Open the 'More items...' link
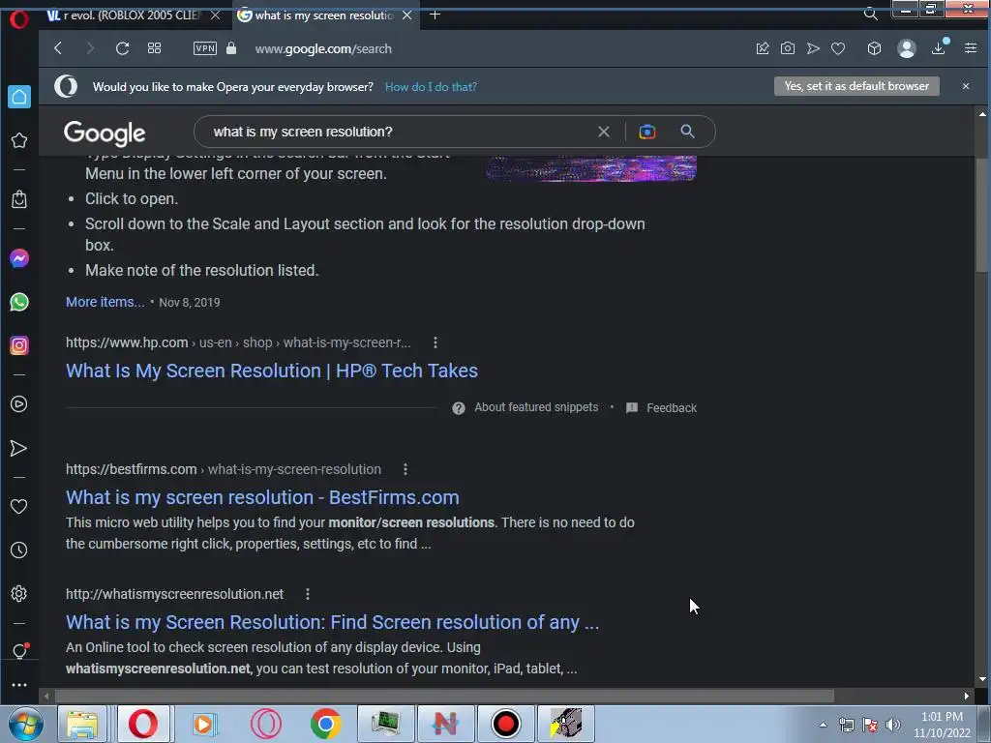The width and height of the screenshot is (991, 743). tap(105, 302)
